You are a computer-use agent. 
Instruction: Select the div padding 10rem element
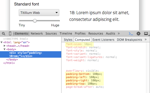click(x=30, y=54)
